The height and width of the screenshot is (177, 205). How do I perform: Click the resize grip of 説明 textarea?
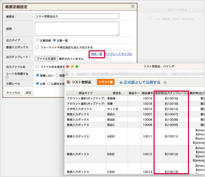click(118, 34)
